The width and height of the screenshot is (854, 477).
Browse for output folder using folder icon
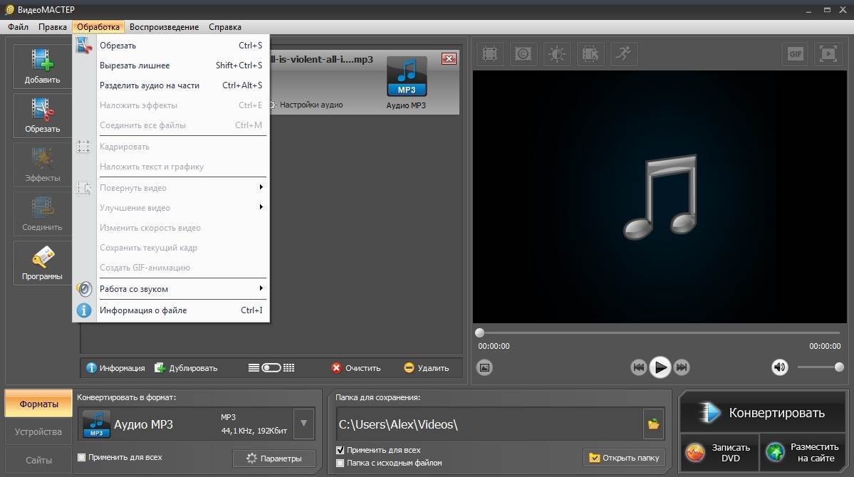pos(653,424)
